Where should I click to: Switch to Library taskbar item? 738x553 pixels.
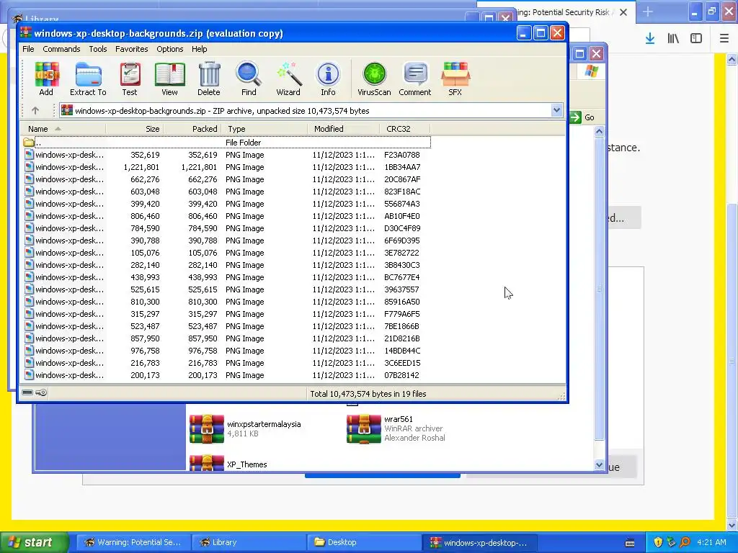point(248,542)
